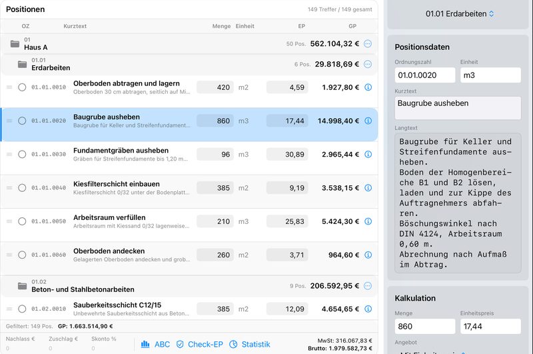Select radio circle for Baugrube ausheben

(22, 121)
